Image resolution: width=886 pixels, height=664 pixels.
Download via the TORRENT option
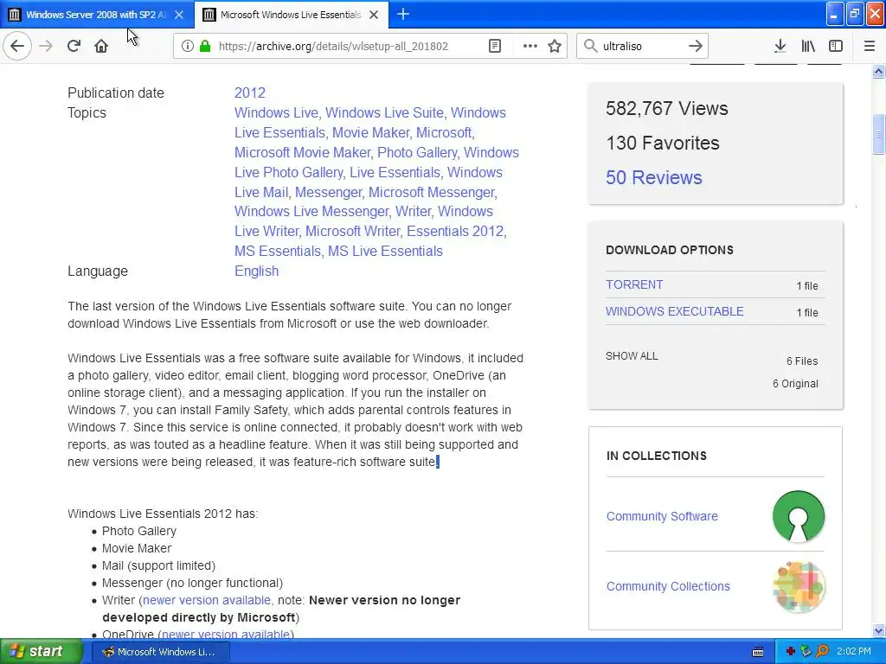634,284
